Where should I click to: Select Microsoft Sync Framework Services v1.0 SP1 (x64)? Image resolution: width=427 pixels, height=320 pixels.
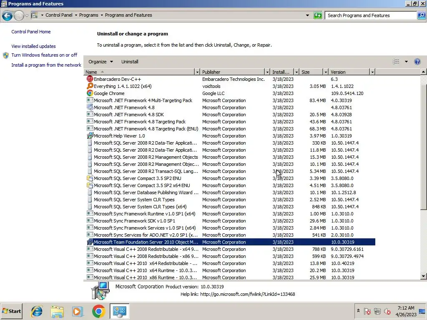click(x=230, y=228)
